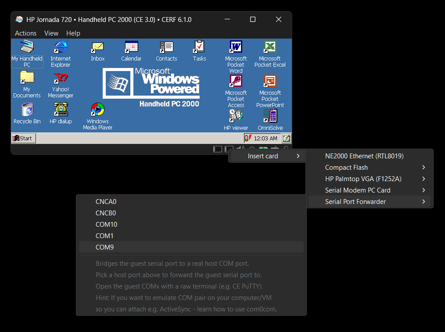Maximize the CERF emulator window
Image resolution: width=445 pixels, height=332 pixels.
(x=253, y=19)
